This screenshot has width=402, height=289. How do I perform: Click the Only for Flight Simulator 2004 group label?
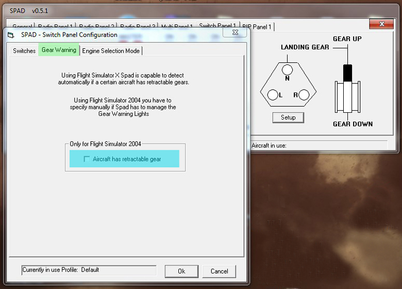coord(105,144)
